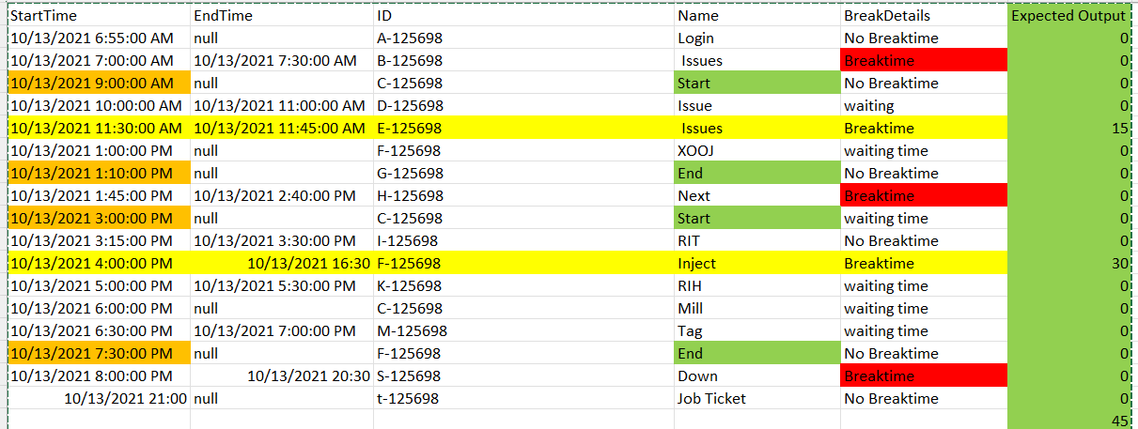Click StartTime cell 10/13/2021 1:00:00 PM

coord(99,151)
